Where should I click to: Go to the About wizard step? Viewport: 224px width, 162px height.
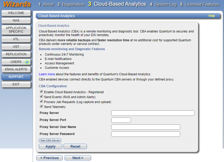46,4
